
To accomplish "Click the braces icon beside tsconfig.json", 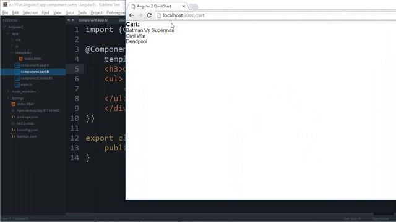I will click(x=13, y=130).
